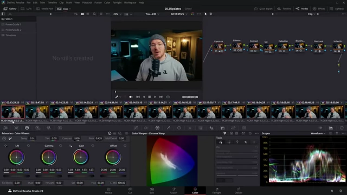The height and width of the screenshot is (195, 347).
Task: Open the Curves palette
Action: tap(136, 128)
